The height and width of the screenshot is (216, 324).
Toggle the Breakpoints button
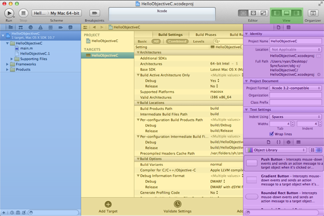(x=95, y=13)
